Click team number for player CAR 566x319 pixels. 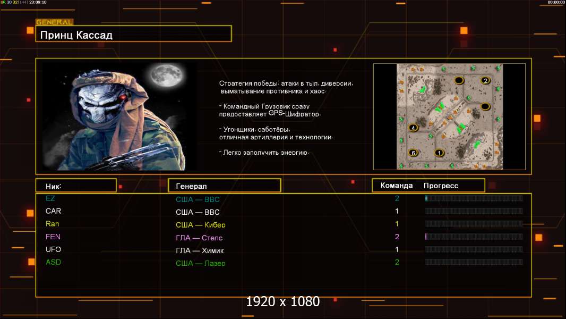tap(397, 211)
